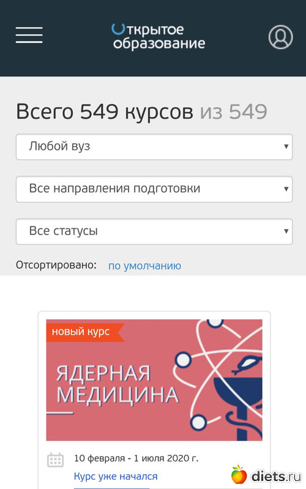Open the hamburger navigation menu
The width and height of the screenshot is (306, 489).
click(x=29, y=35)
